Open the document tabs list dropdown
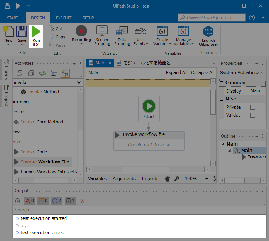The height and width of the screenshot is (241, 269). click(214, 63)
